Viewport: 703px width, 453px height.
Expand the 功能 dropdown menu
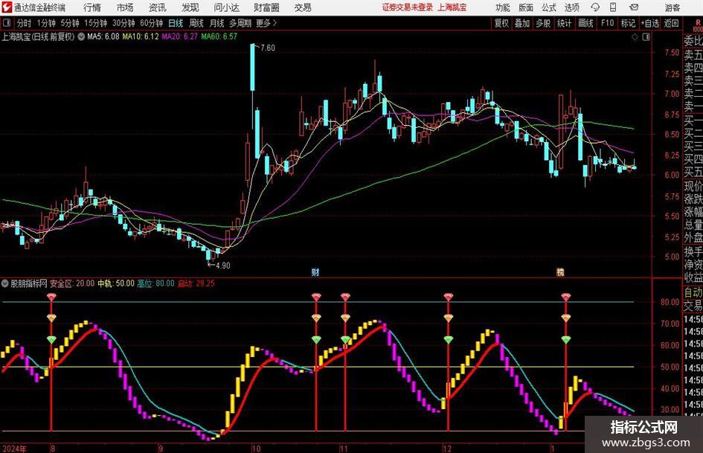pyautogui.click(x=503, y=7)
